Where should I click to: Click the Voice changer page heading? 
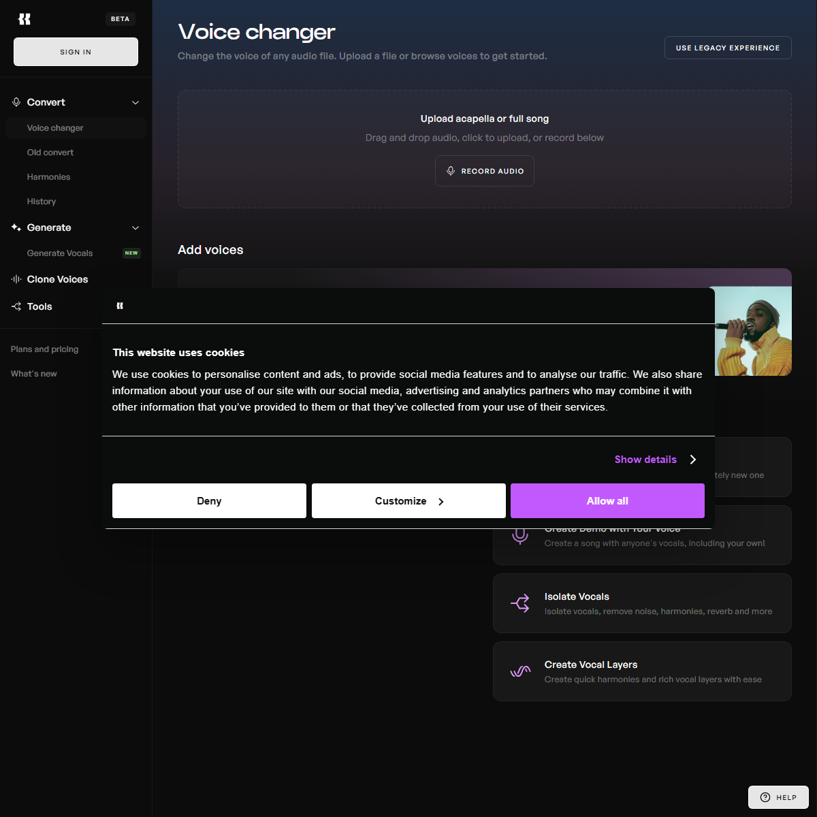coord(257,31)
